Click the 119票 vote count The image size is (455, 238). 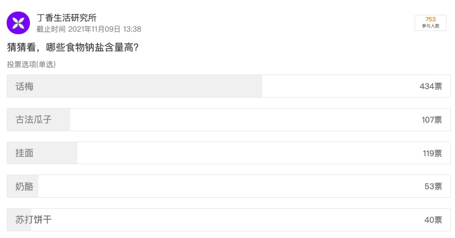(x=432, y=153)
